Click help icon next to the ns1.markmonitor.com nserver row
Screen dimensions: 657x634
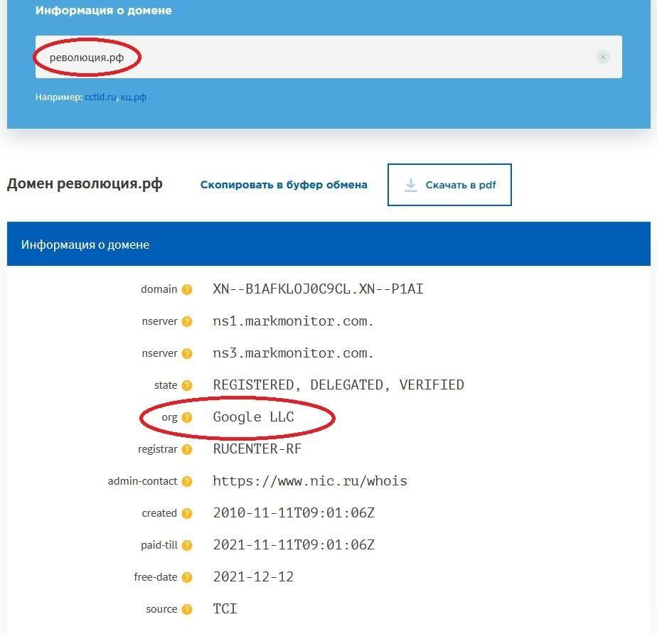coord(187,321)
